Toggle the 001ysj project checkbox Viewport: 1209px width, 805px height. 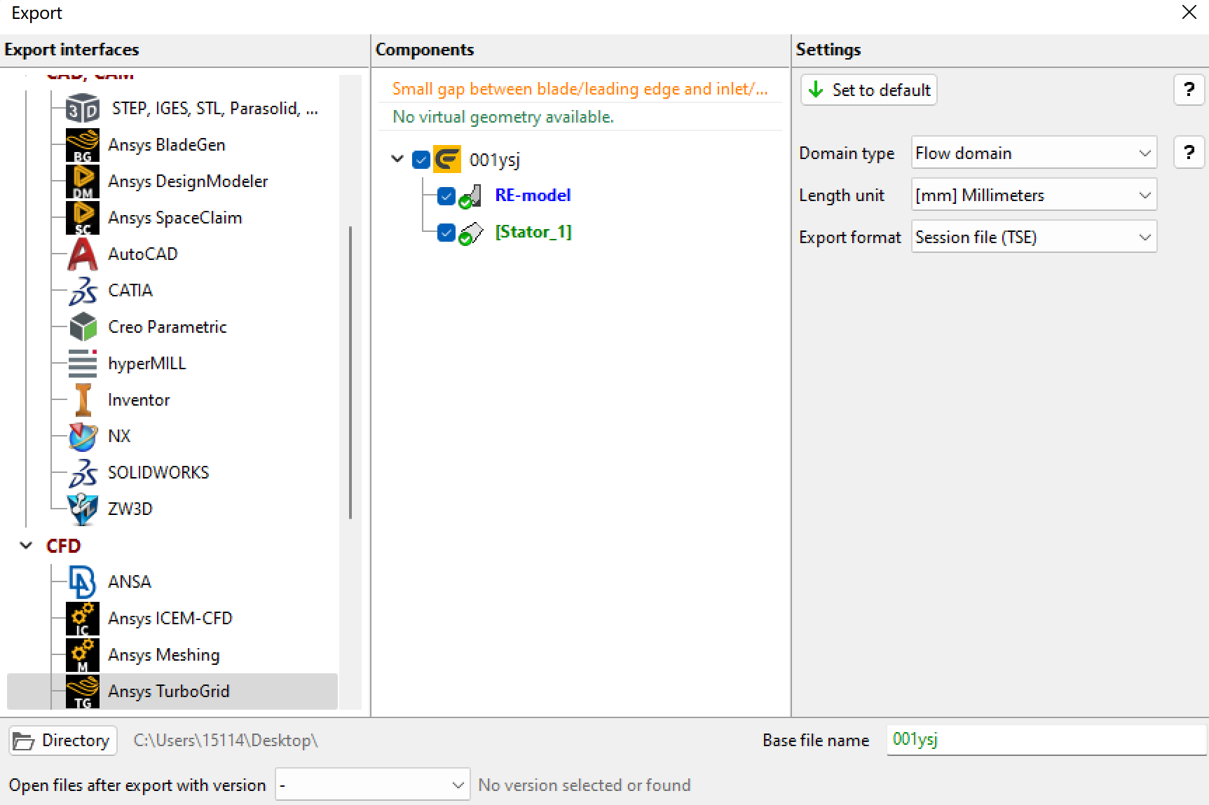pyautogui.click(x=421, y=160)
